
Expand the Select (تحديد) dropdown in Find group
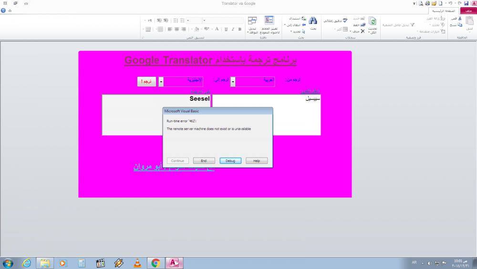pyautogui.click(x=291, y=32)
